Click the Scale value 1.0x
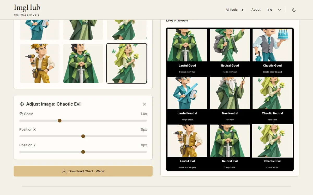 144,114
